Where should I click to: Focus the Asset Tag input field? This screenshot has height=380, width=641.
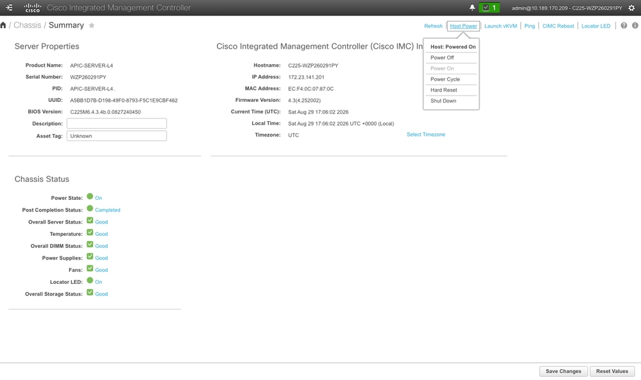pos(117,135)
